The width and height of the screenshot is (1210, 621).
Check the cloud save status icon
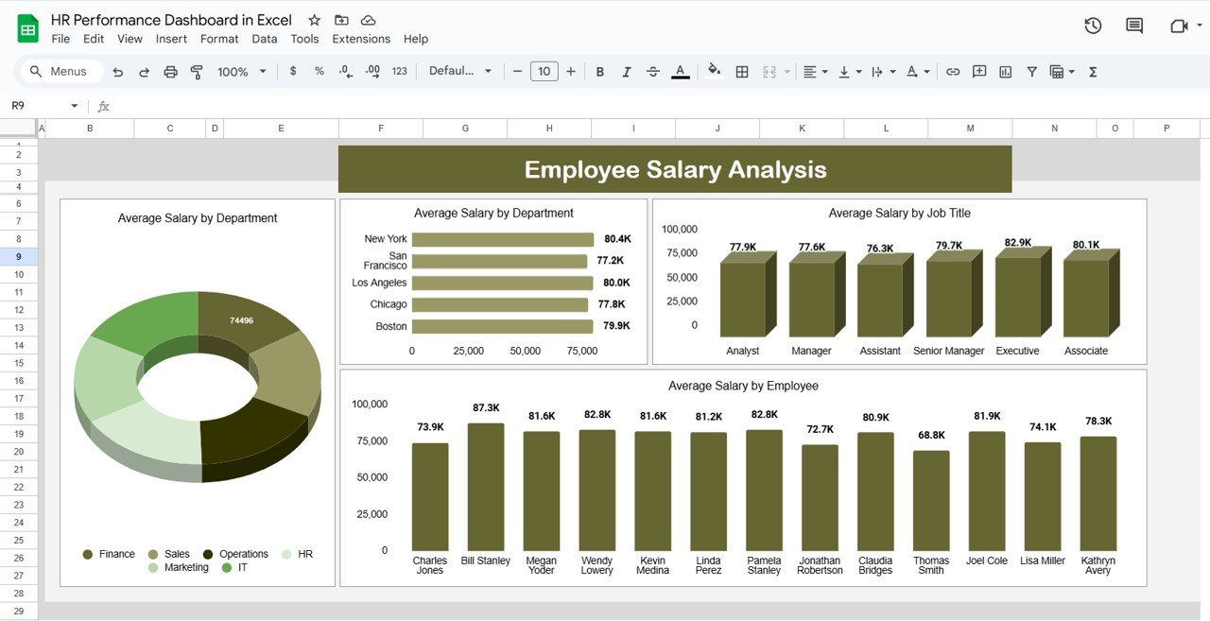pos(369,20)
